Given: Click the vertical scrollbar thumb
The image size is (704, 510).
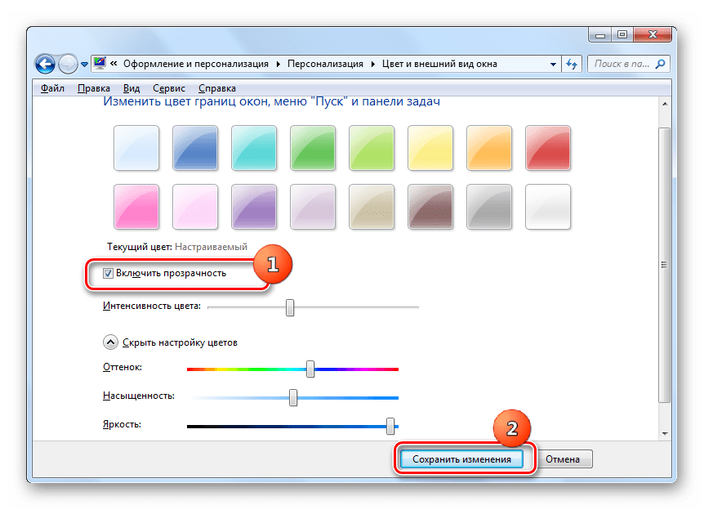Looking at the screenshot, I should pyautogui.click(x=665, y=265).
